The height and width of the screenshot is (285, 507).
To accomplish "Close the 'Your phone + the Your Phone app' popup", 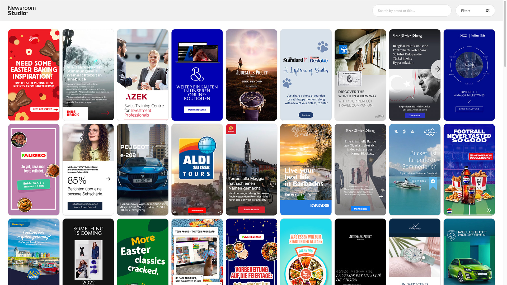I will point(216,229).
